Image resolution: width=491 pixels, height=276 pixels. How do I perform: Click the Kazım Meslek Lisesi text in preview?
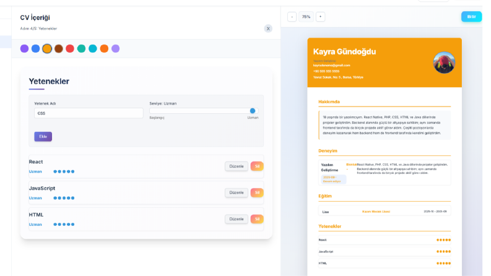(376, 212)
